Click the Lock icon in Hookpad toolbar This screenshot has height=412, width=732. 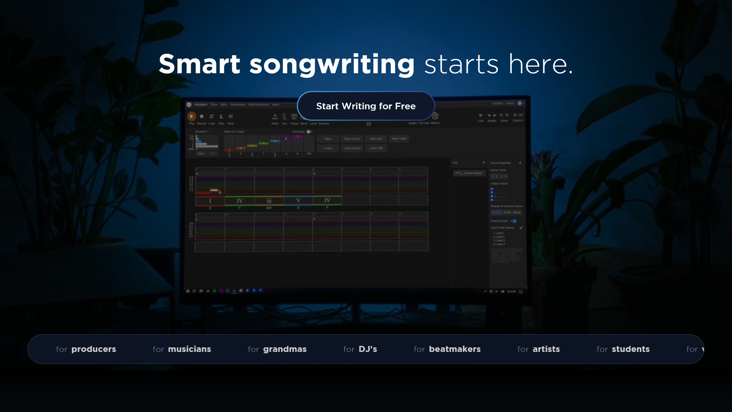click(481, 115)
